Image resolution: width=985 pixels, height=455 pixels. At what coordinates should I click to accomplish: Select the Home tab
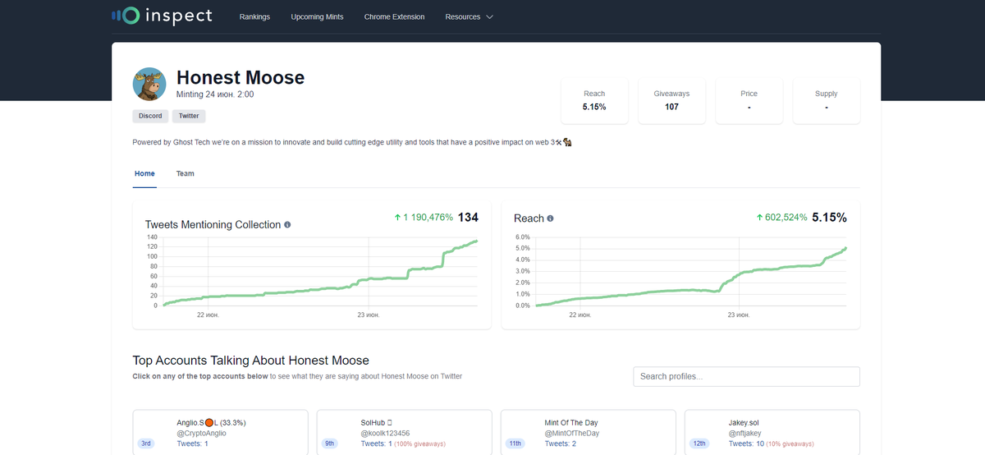click(144, 174)
